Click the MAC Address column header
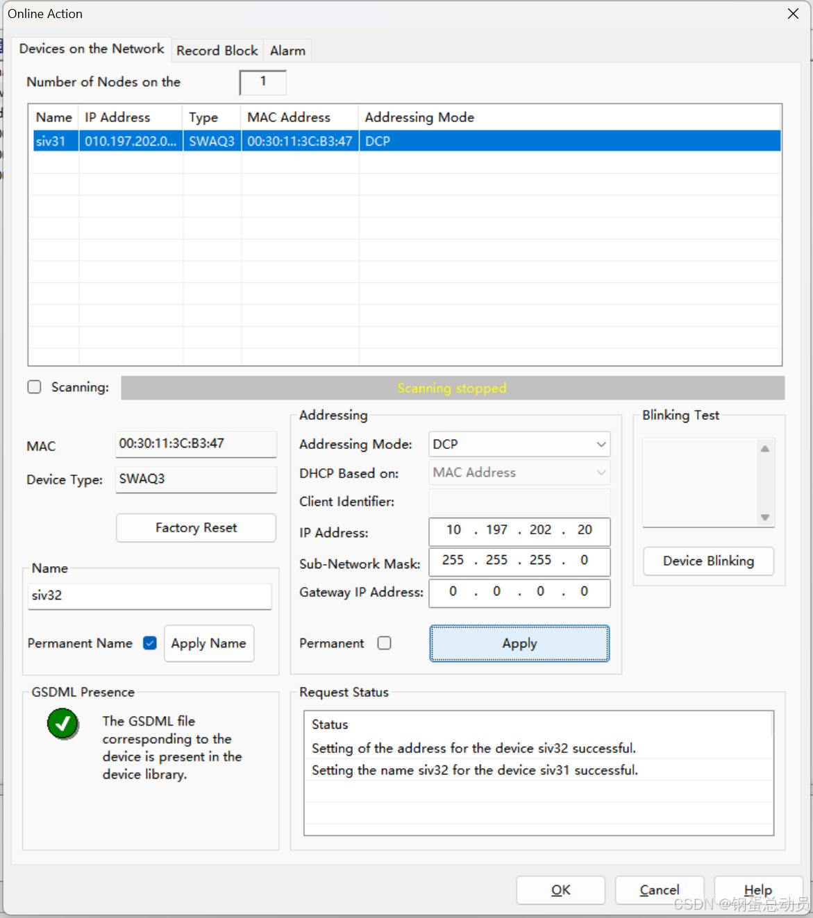The image size is (813, 918). (300, 117)
